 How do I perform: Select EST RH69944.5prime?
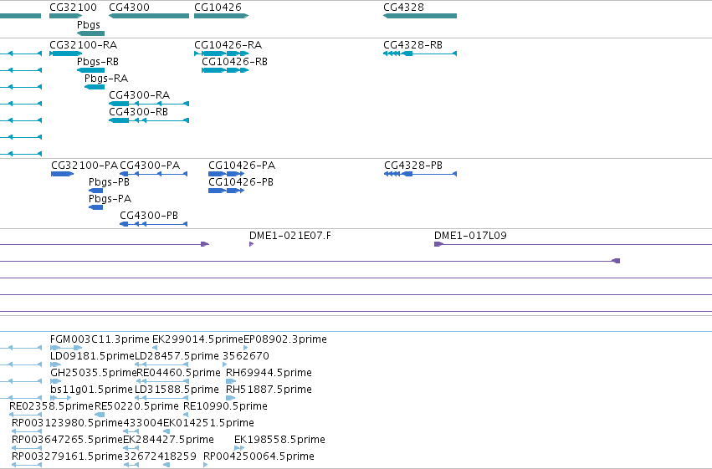[269, 374]
